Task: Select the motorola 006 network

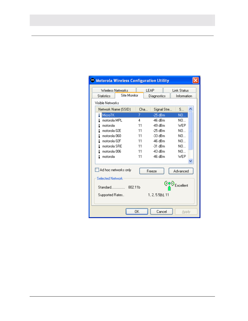Action: tap(142, 152)
